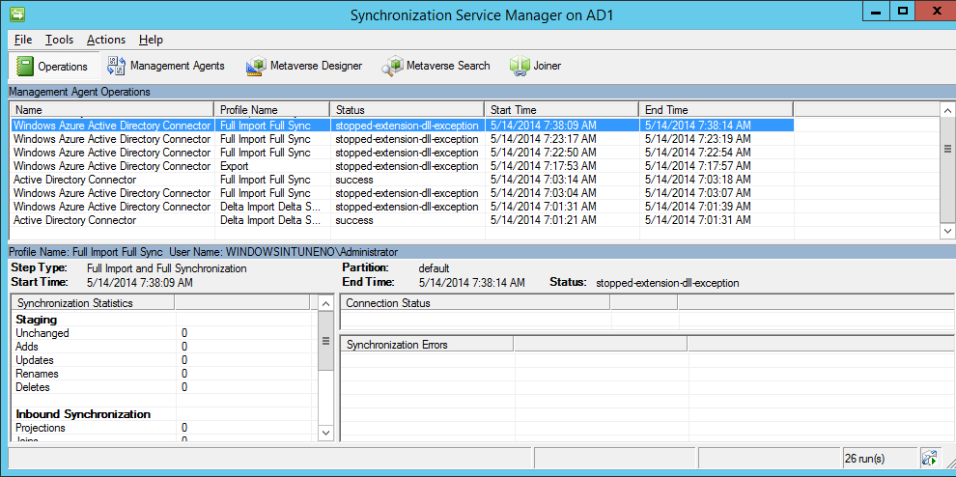
Task: Click the Deletes staging statistic row
Action: coord(164,387)
